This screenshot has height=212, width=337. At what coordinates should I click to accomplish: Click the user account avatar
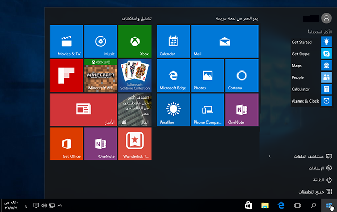[326, 18]
